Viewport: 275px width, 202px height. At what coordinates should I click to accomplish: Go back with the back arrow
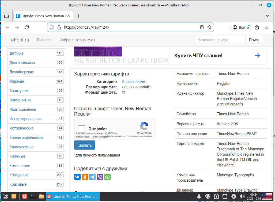point(7,27)
